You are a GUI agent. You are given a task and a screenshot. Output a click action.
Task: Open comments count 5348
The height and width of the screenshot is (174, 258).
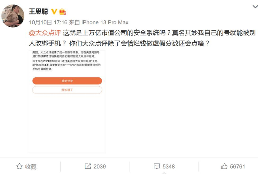[169, 166]
